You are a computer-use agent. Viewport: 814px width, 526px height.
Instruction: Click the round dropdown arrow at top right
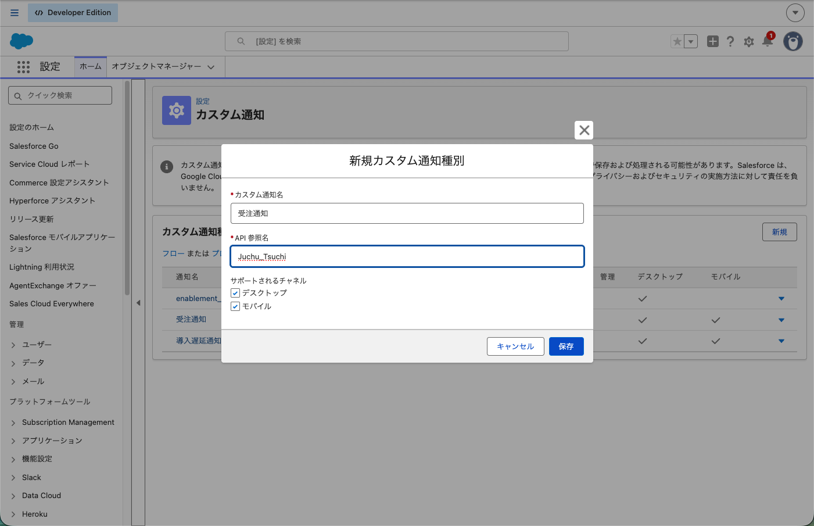(x=795, y=12)
